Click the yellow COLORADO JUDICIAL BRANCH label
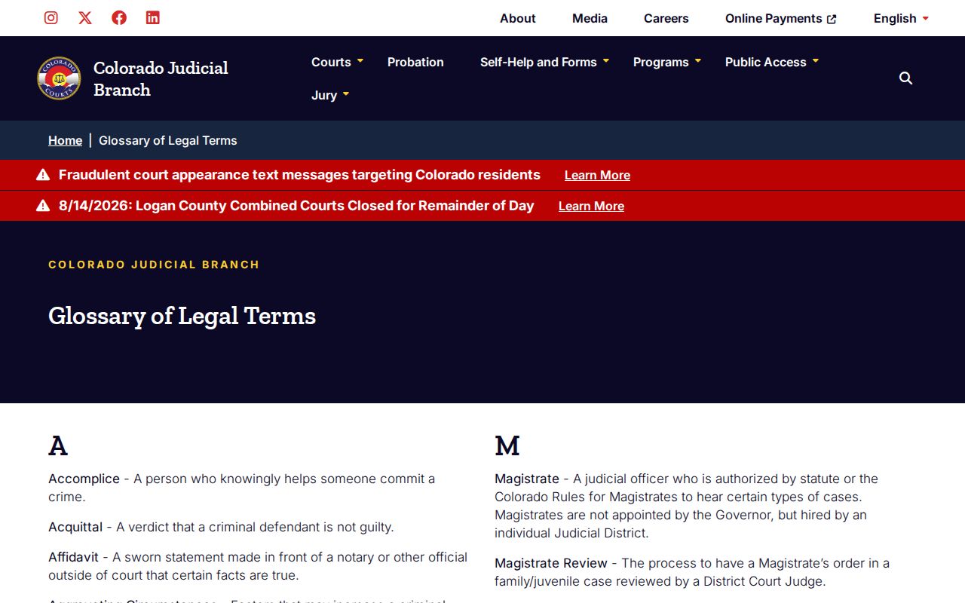Screen dimensions: 965x603 click(154, 265)
